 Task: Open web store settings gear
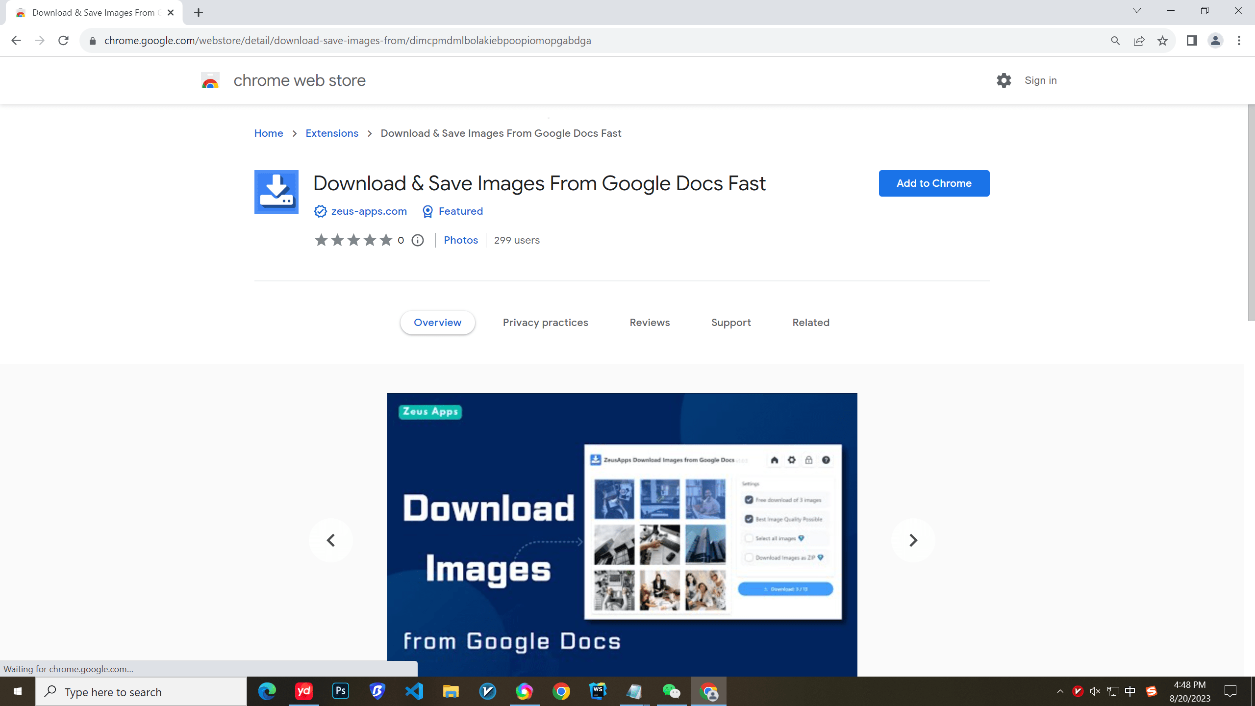point(1004,80)
